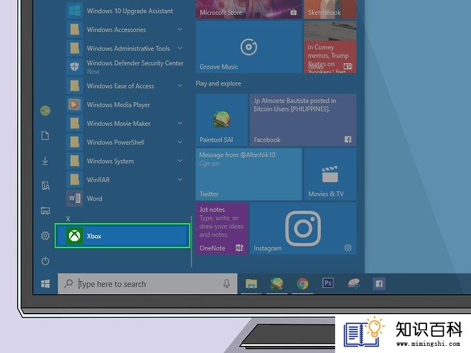
Task: Open the Facebook live tile
Action: pos(303,120)
